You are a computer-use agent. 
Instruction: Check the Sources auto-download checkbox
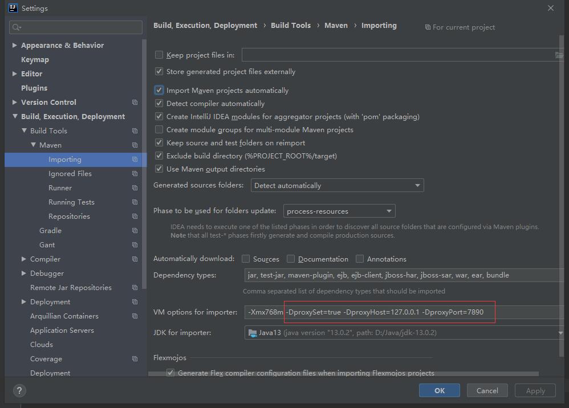point(246,259)
